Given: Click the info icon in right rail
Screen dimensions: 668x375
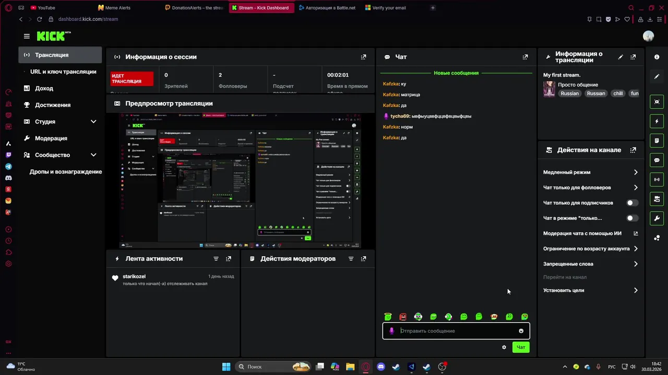Looking at the screenshot, I should pos(657,57).
